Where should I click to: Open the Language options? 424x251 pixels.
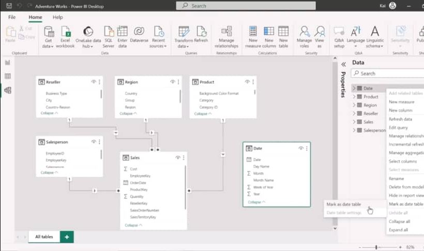[356, 37]
